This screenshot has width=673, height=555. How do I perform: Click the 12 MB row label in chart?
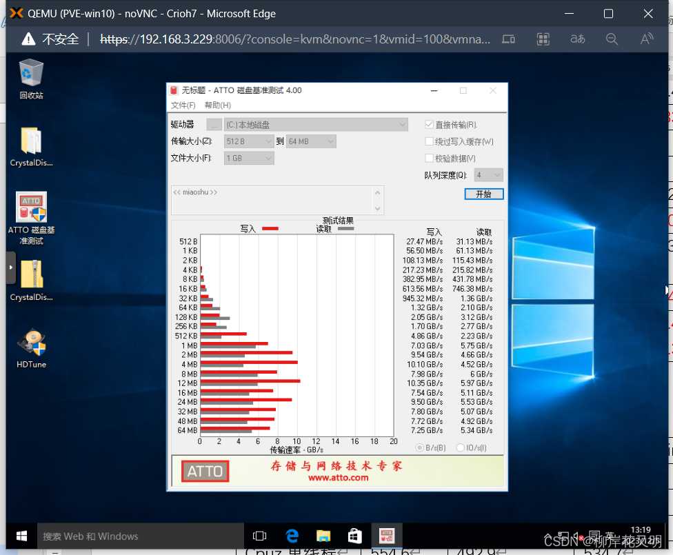[x=188, y=383]
